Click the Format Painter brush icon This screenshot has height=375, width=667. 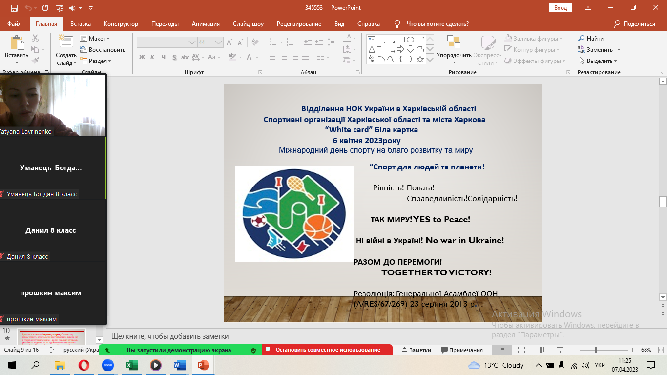point(35,61)
